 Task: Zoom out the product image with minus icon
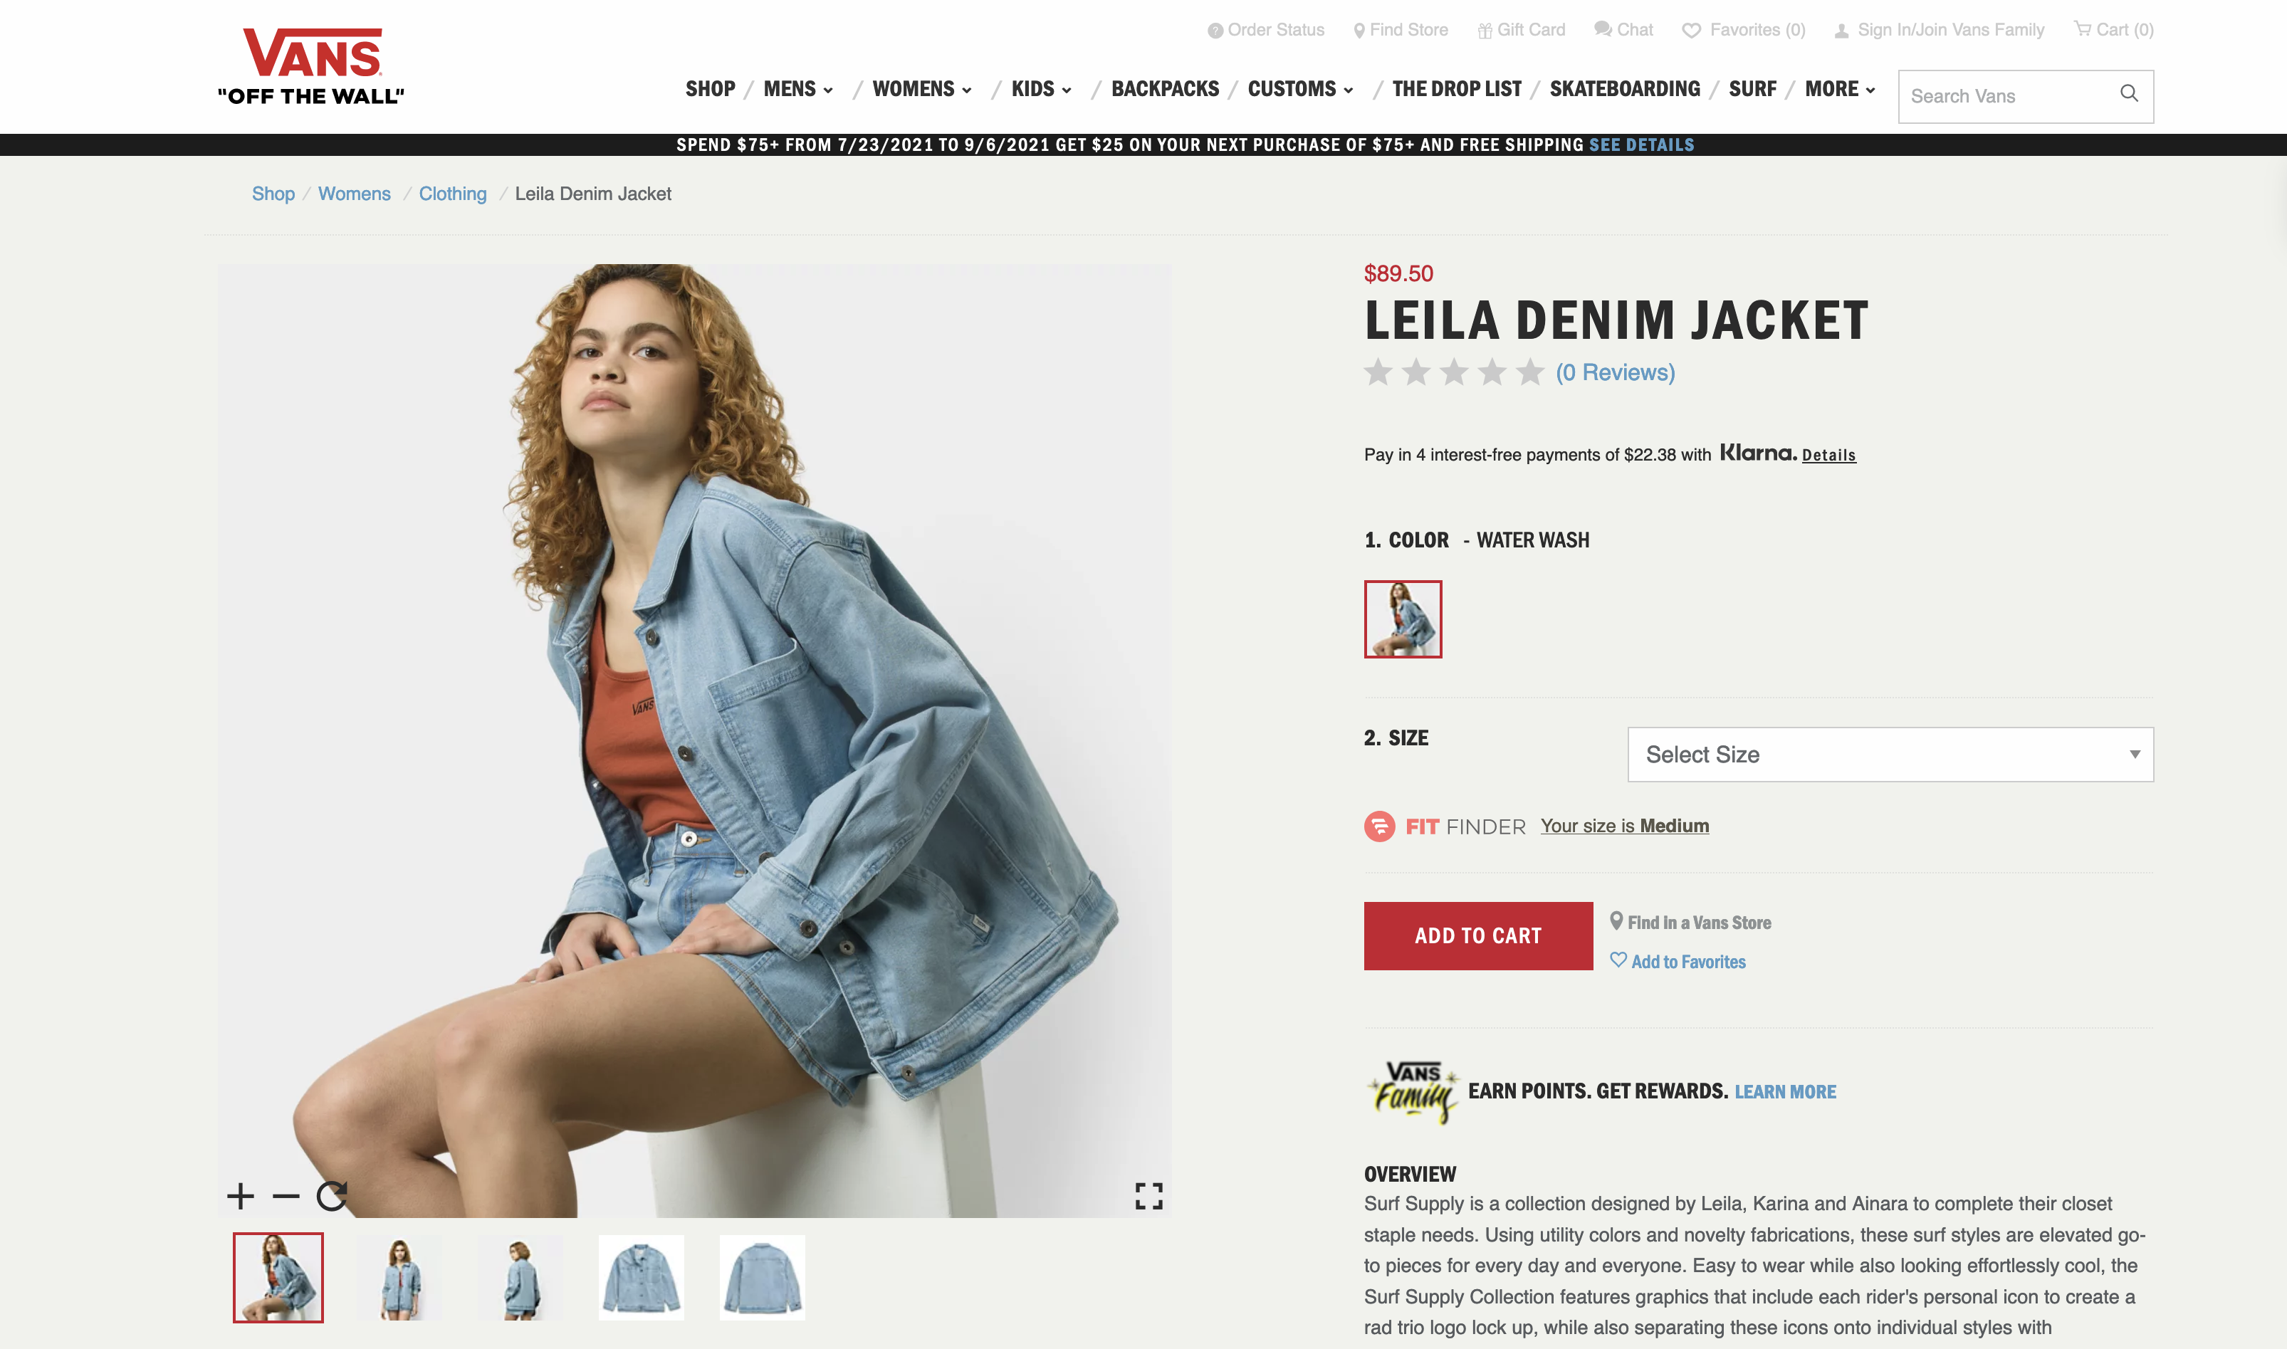[286, 1195]
